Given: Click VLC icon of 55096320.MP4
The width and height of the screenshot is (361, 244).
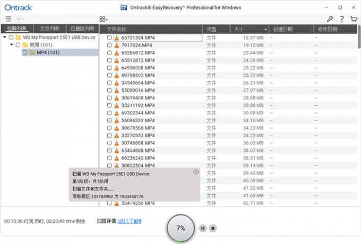Looking at the screenshot, I should [117, 120].
